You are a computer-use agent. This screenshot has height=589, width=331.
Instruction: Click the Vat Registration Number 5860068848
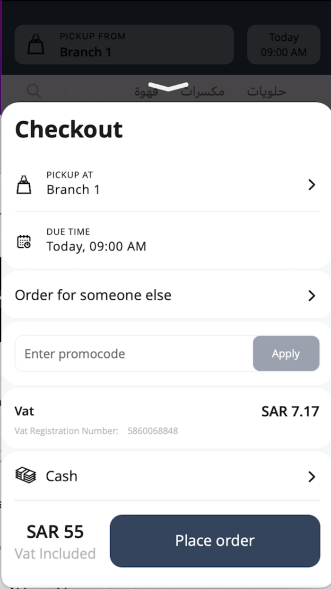click(x=153, y=431)
